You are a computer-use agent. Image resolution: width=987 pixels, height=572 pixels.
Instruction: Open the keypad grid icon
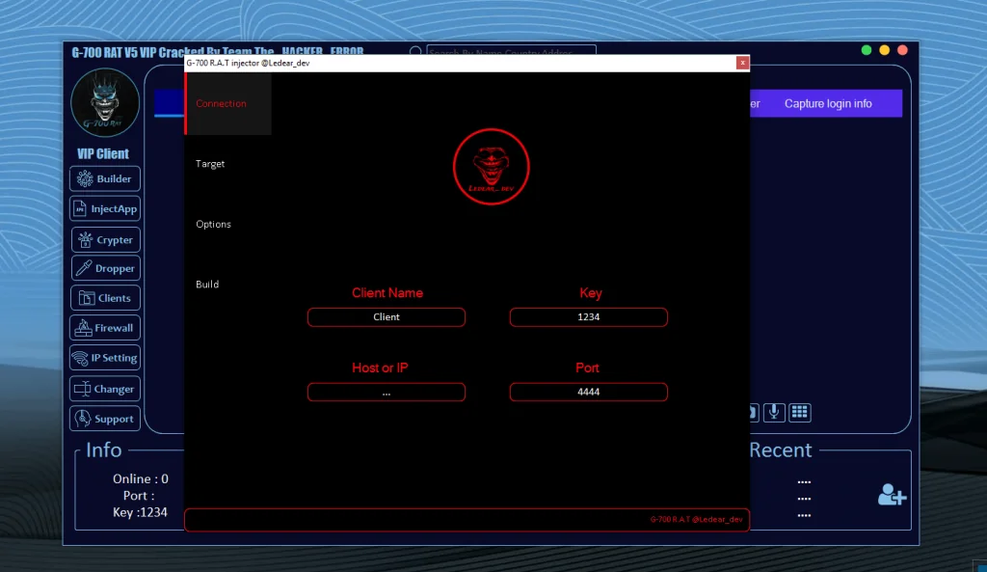[x=800, y=412]
